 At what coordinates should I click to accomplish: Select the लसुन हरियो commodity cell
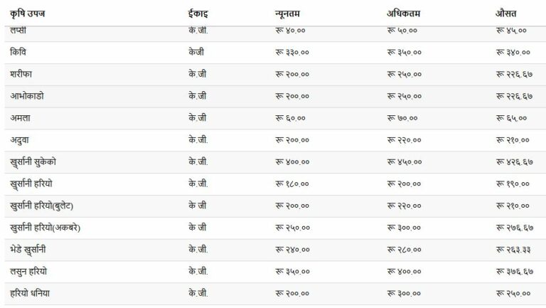coord(28,272)
